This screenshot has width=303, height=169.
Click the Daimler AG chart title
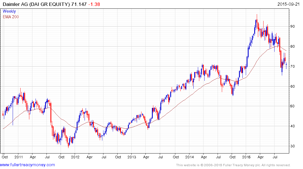(x=36, y=4)
